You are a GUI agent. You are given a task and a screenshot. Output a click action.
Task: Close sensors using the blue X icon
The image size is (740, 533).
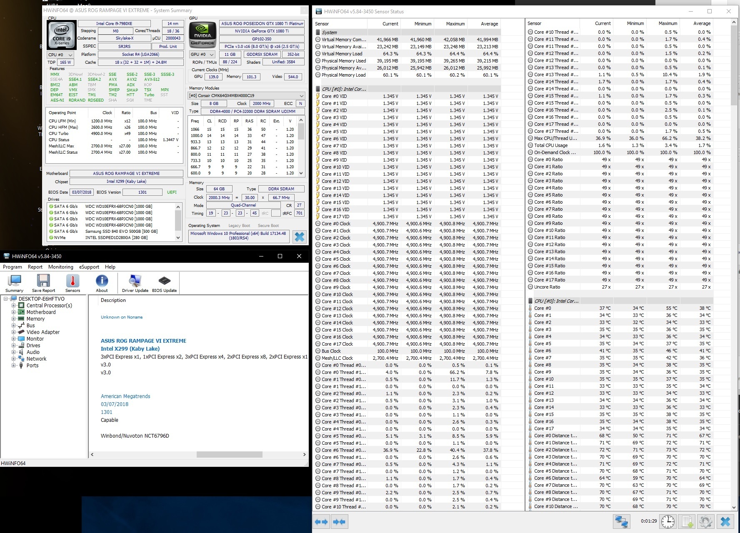(x=725, y=522)
